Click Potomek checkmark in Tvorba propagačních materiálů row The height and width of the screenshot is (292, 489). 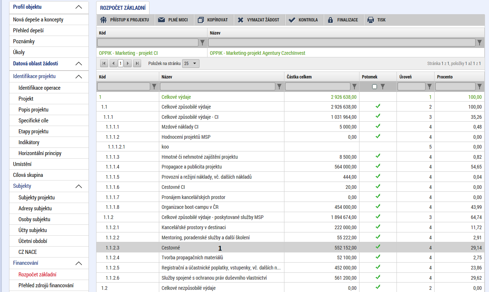click(378, 257)
